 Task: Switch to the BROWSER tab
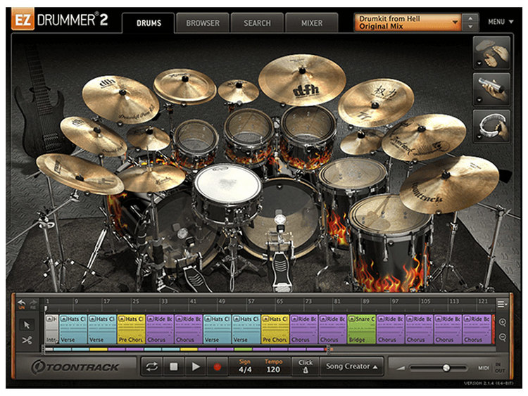click(203, 23)
